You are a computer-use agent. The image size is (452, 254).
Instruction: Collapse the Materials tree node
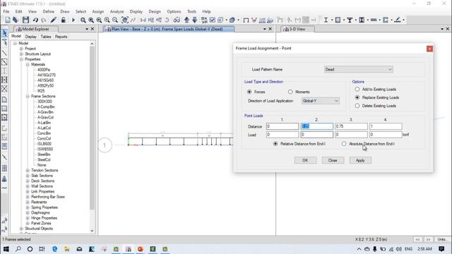click(x=28, y=64)
